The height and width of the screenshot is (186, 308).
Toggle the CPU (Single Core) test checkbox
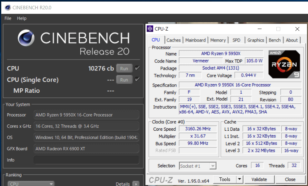tap(137, 79)
